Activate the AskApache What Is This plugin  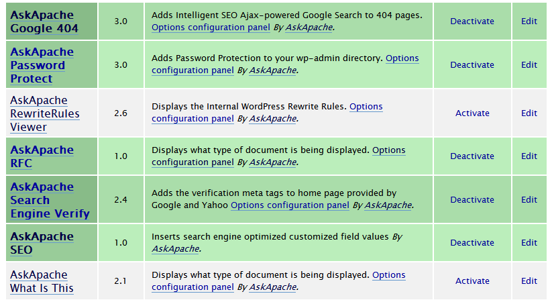(472, 281)
